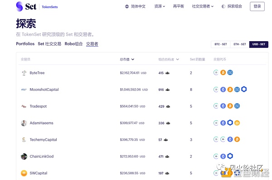Image resolution: width=272 pixels, height=180 pixels.
Task: Open the ByteTree trader profile
Action: click(37, 73)
